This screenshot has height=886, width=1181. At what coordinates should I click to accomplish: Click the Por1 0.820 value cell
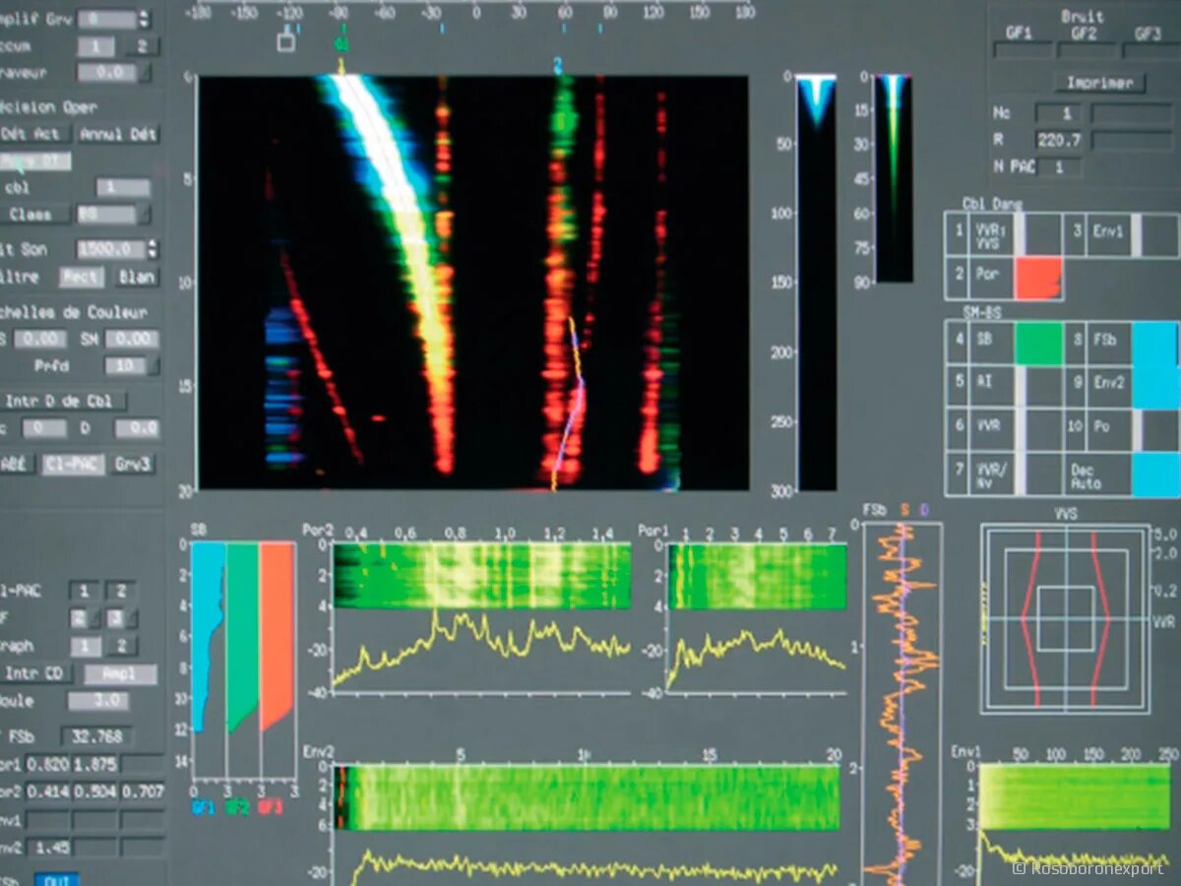(46, 764)
